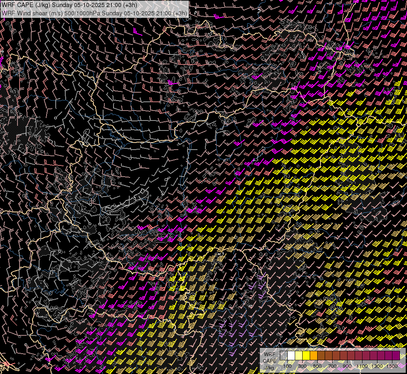Click the J/kg unit label in legend
The height and width of the screenshot is (374, 407).
point(269,367)
